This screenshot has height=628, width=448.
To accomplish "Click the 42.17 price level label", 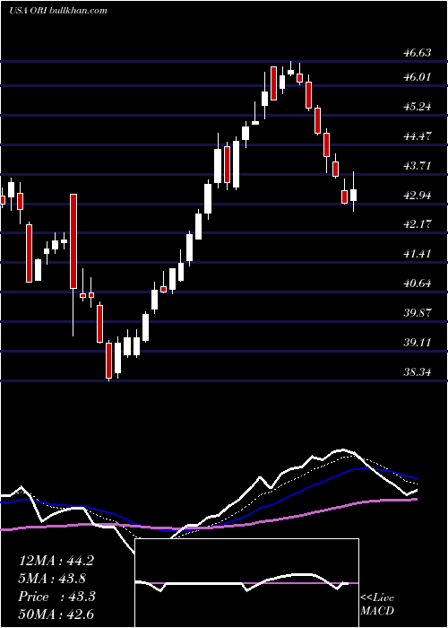I will (417, 224).
